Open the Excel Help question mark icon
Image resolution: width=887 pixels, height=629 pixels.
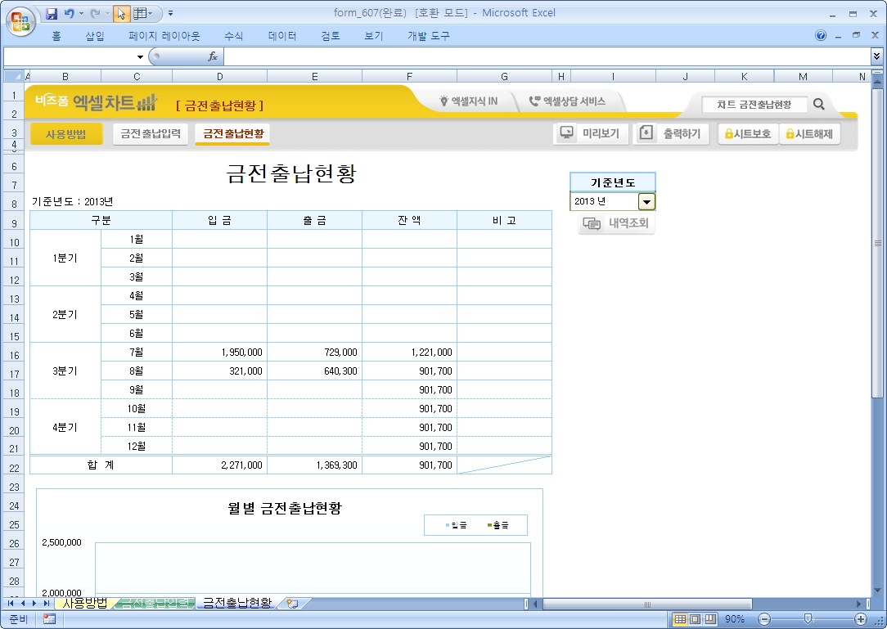pyautogui.click(x=821, y=36)
